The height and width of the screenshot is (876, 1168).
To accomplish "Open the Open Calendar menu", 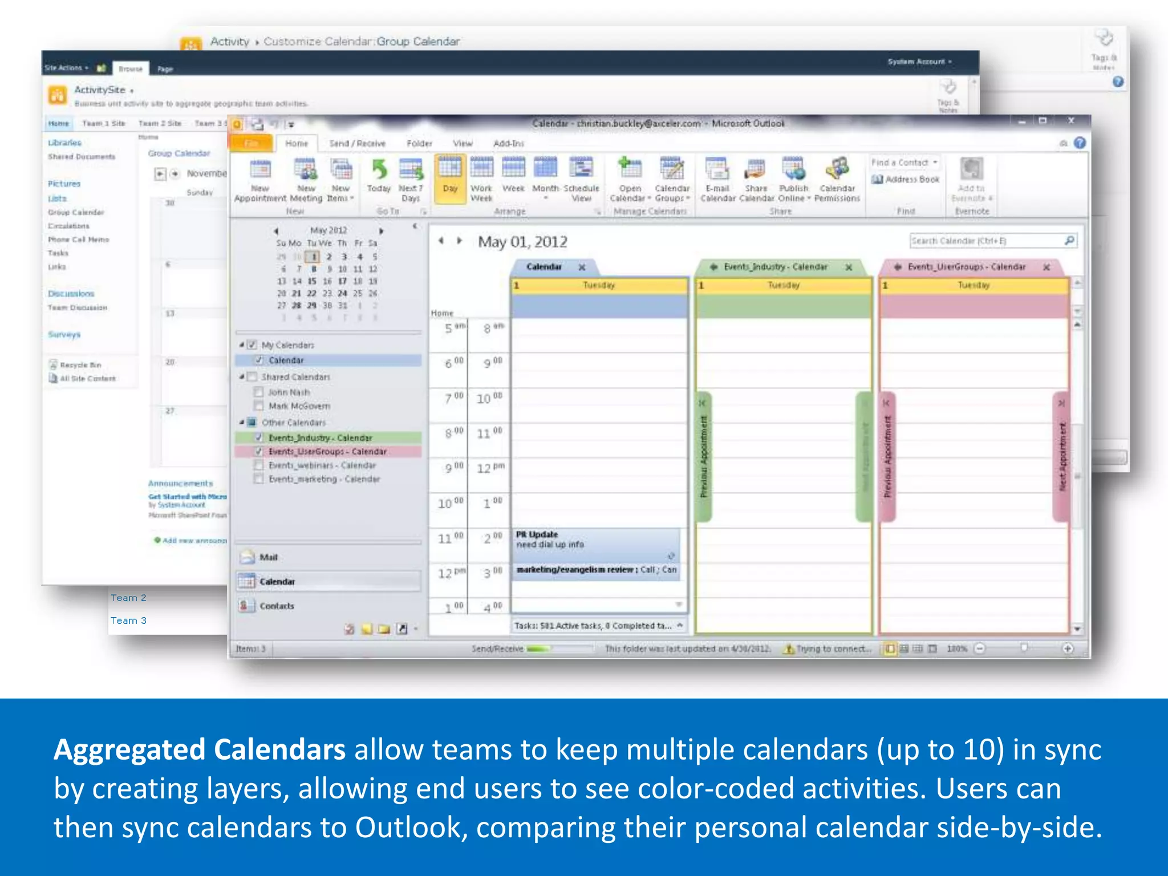I will coord(630,180).
